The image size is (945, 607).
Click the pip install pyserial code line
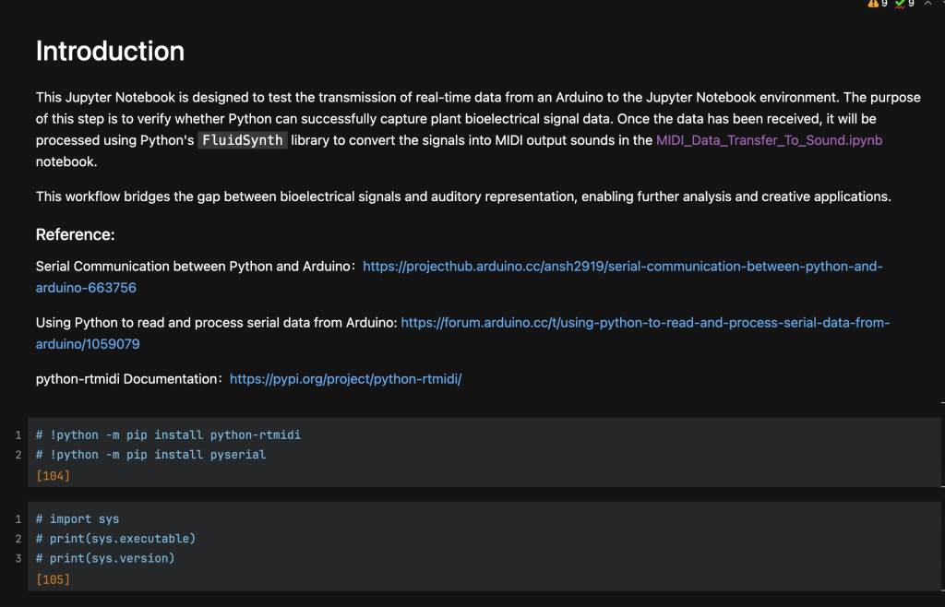tap(150, 455)
